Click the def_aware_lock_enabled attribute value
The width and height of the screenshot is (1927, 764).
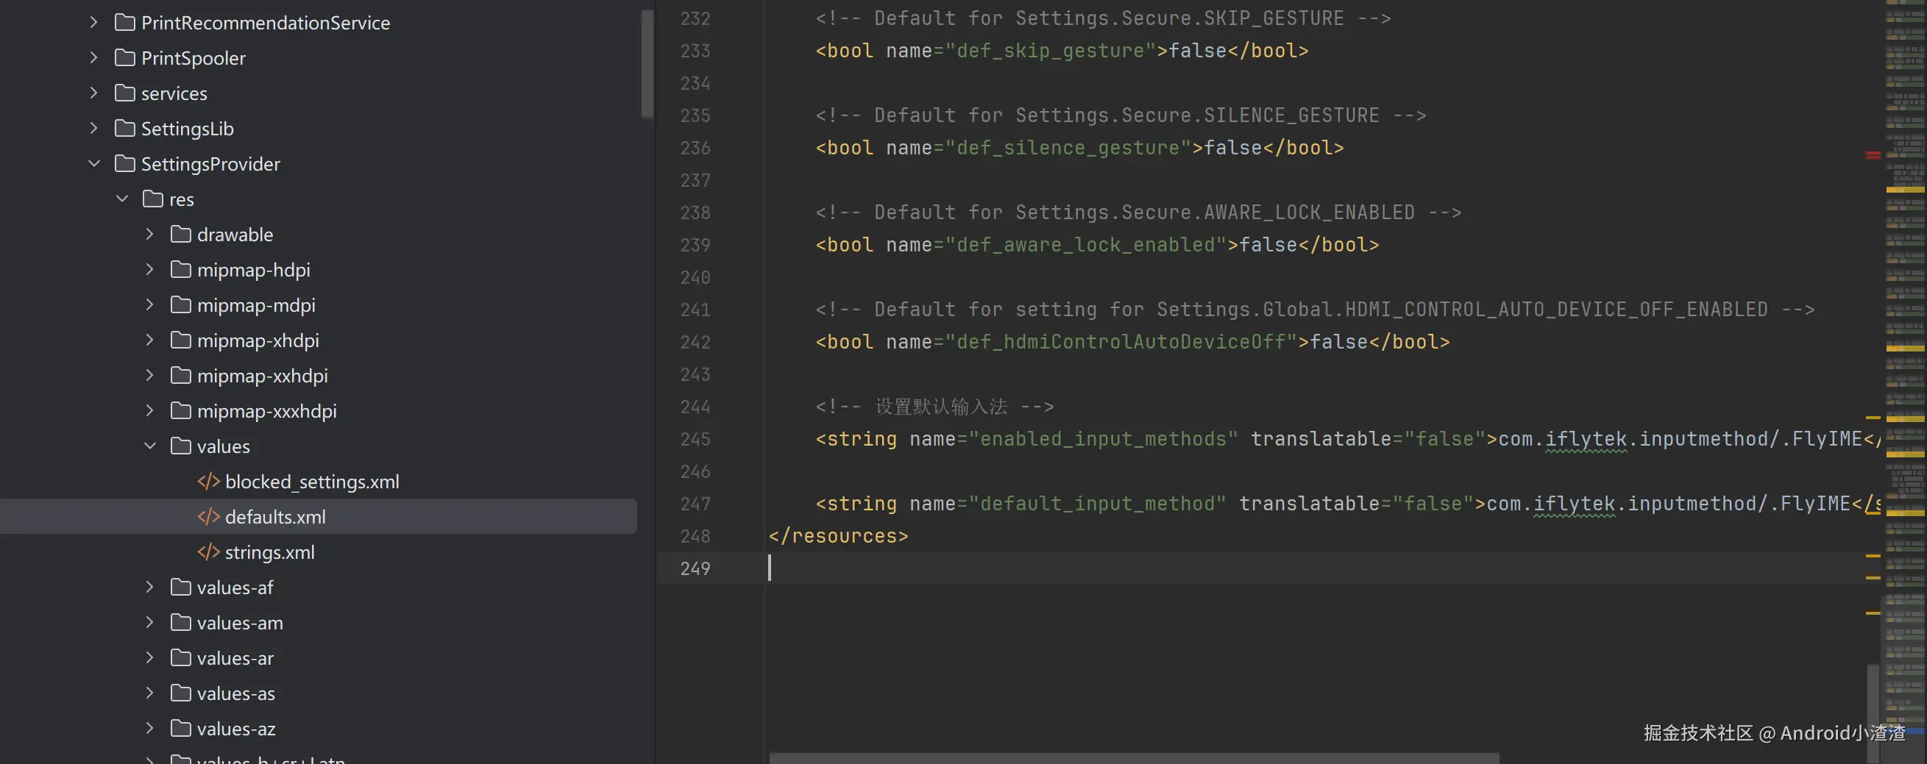click(1086, 245)
